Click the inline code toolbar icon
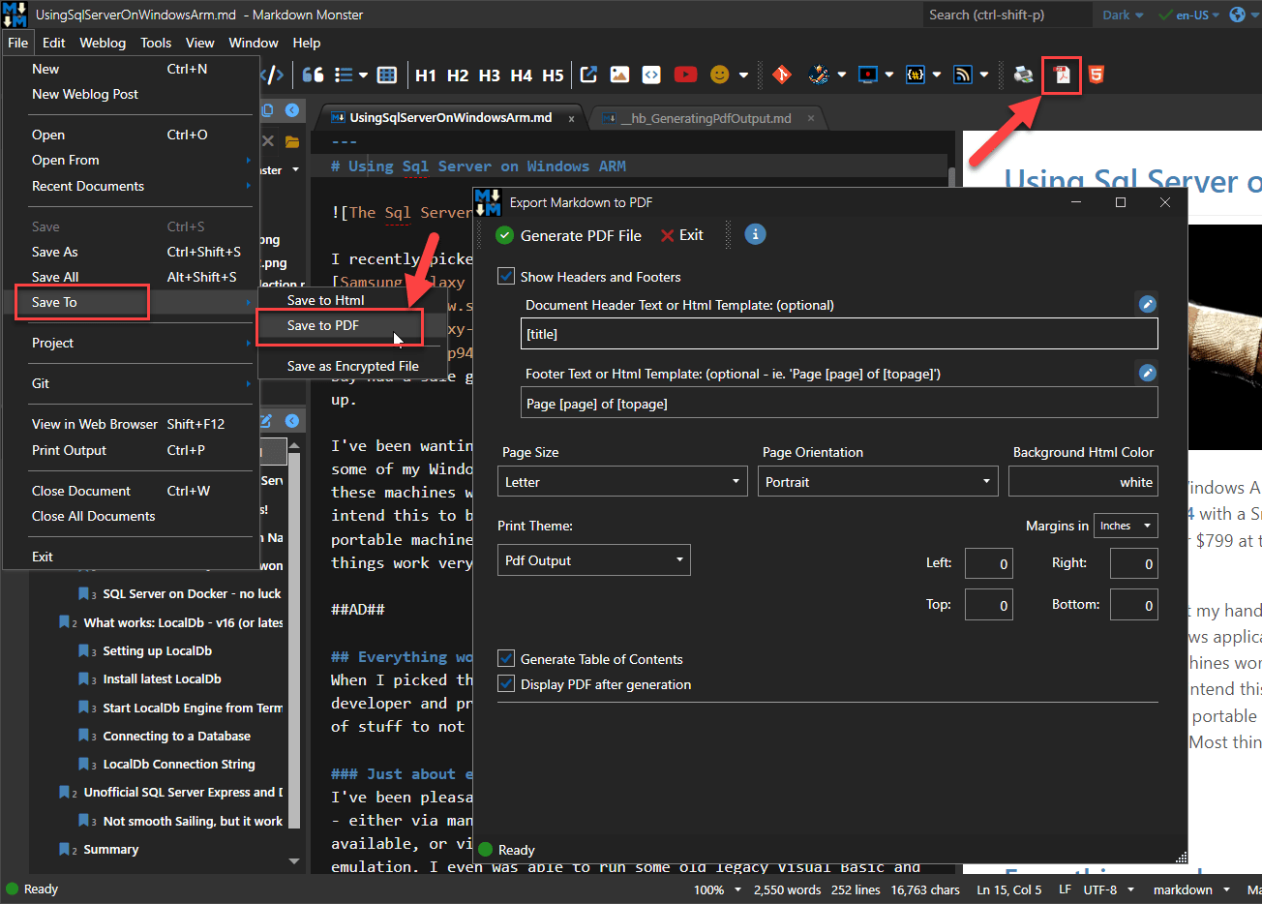This screenshot has width=1262, height=904. click(274, 75)
